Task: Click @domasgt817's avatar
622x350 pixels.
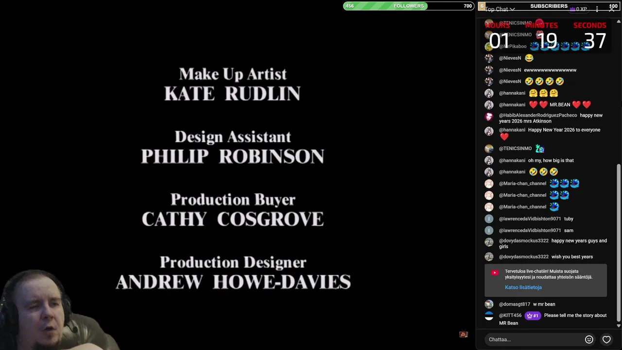Action: pos(489,304)
